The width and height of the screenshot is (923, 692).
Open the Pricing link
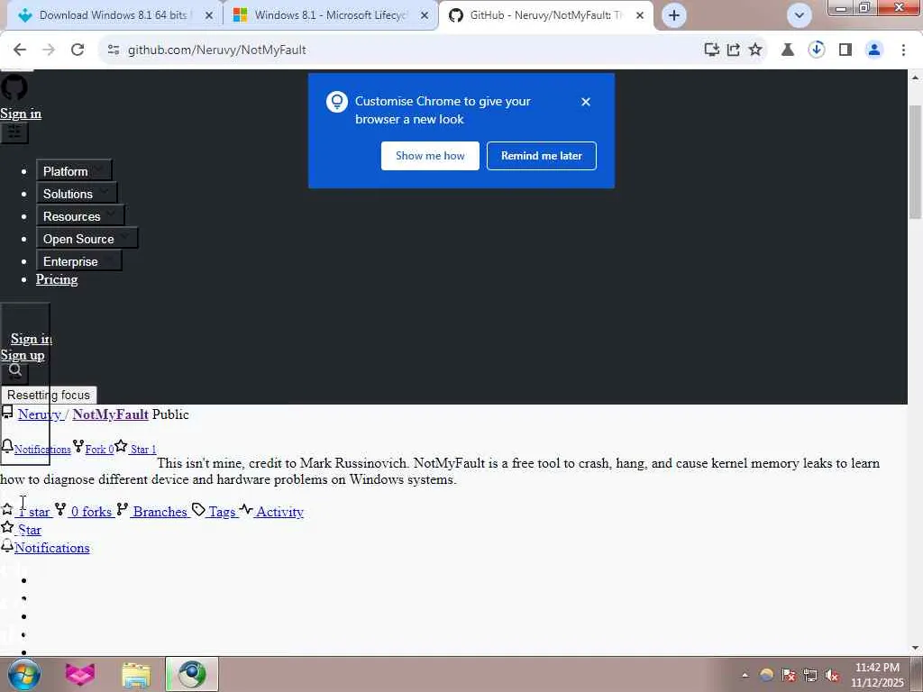tap(57, 279)
